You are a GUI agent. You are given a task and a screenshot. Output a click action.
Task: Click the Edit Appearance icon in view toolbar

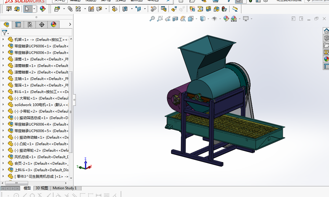pos(226,19)
